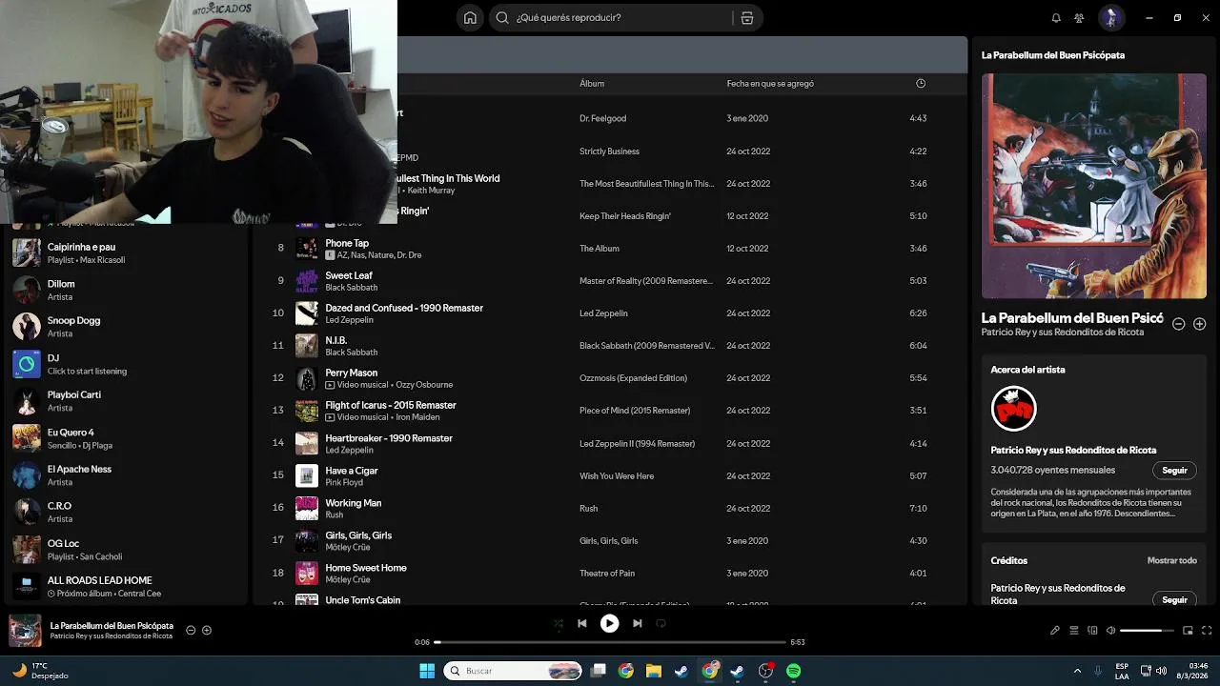The image size is (1220, 686).
Task: Open 'Eu Quero 4' single in library
Action: pyautogui.click(x=126, y=438)
